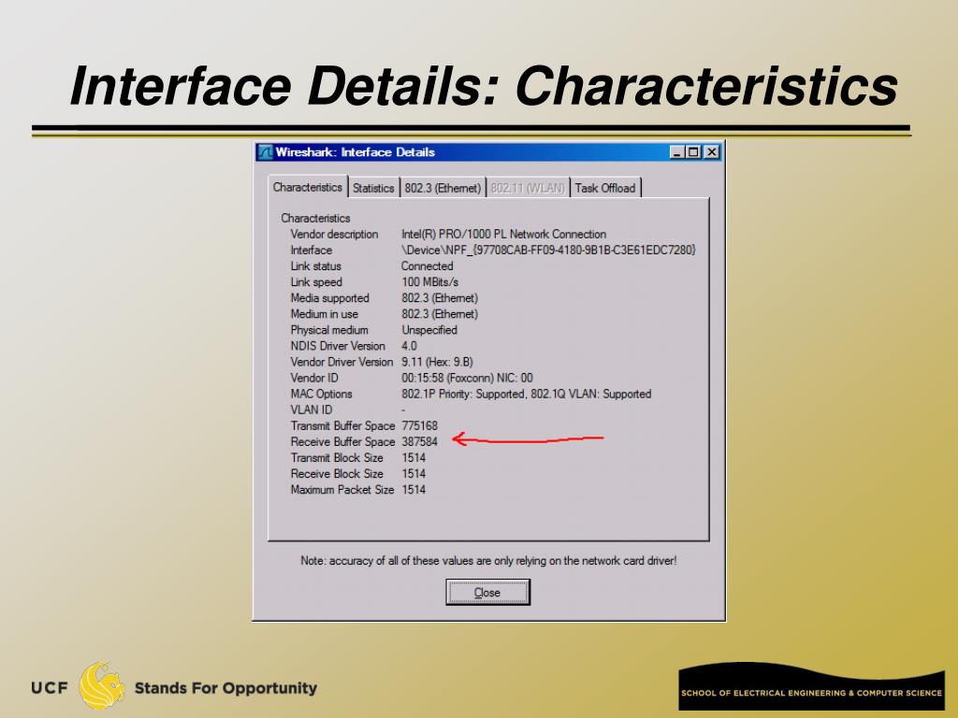This screenshot has width=958, height=718.
Task: Click the Transmit Block Size label
Action: pos(337,458)
